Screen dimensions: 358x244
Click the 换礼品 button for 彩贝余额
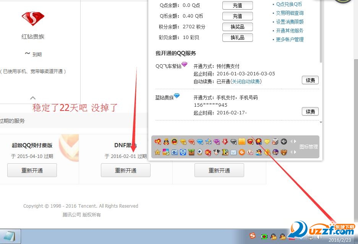237,37
